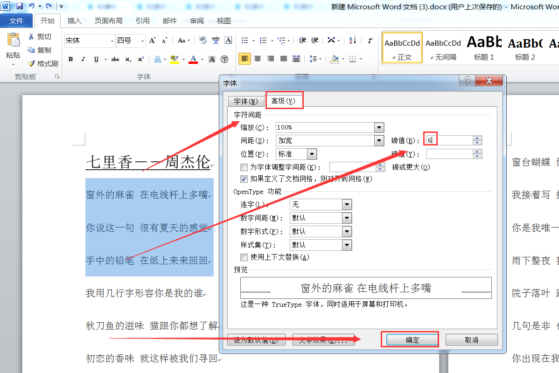Screen dimensions: 559x373
Task: Open the 文件 ribbon tab
Action: (x=16, y=21)
